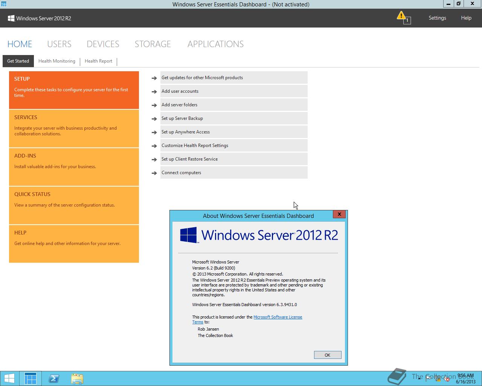Click the arrow beside Add server folders

click(x=154, y=105)
